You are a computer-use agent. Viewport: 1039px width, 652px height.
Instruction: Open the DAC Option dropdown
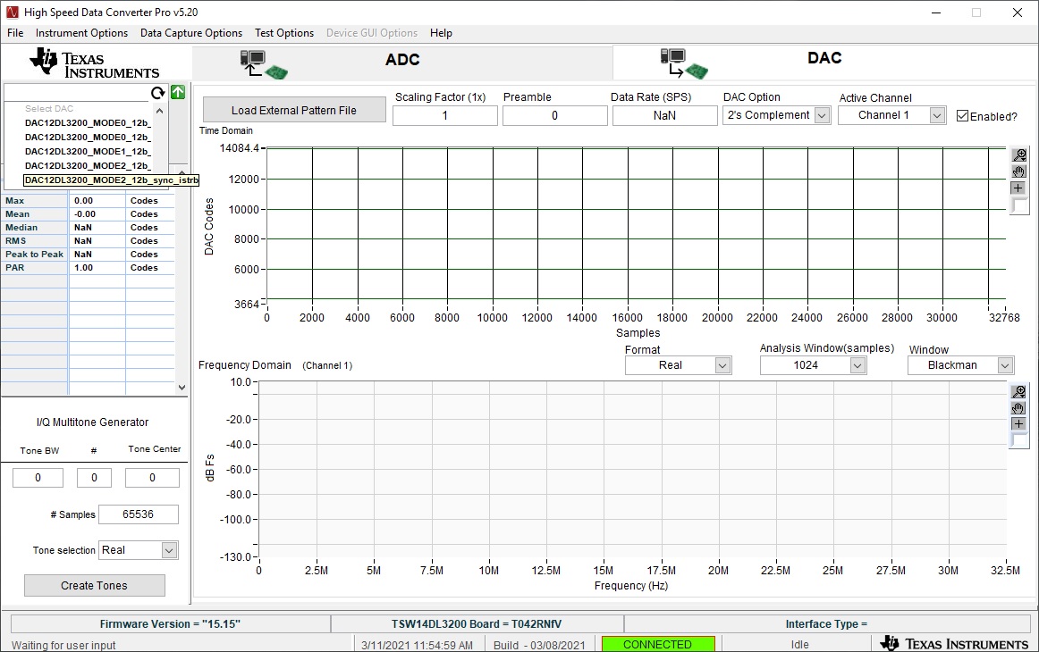coord(822,115)
